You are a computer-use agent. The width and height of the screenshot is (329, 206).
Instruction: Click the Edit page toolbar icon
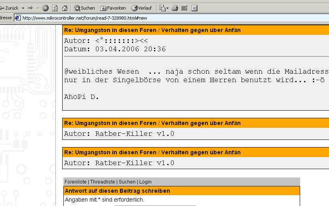(185, 8)
